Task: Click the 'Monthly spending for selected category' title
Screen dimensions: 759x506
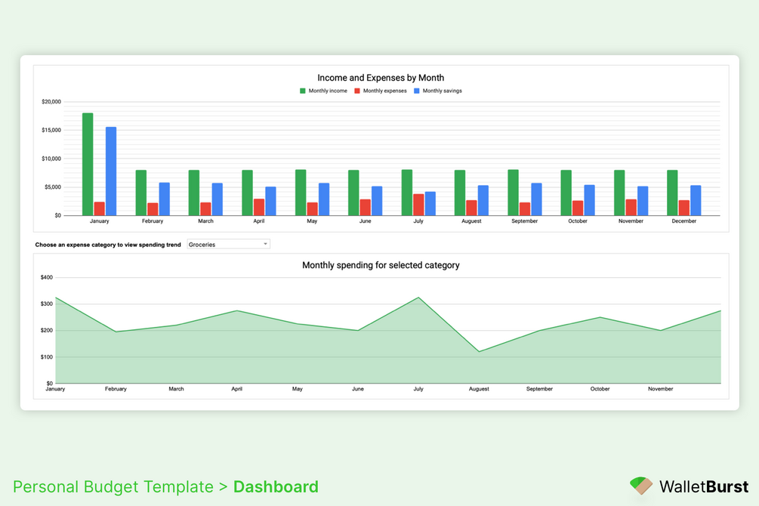Action: (381, 265)
